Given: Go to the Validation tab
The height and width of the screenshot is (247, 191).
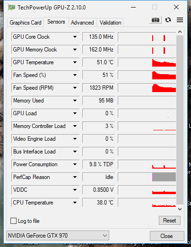Looking at the screenshot, I should [x=111, y=23].
